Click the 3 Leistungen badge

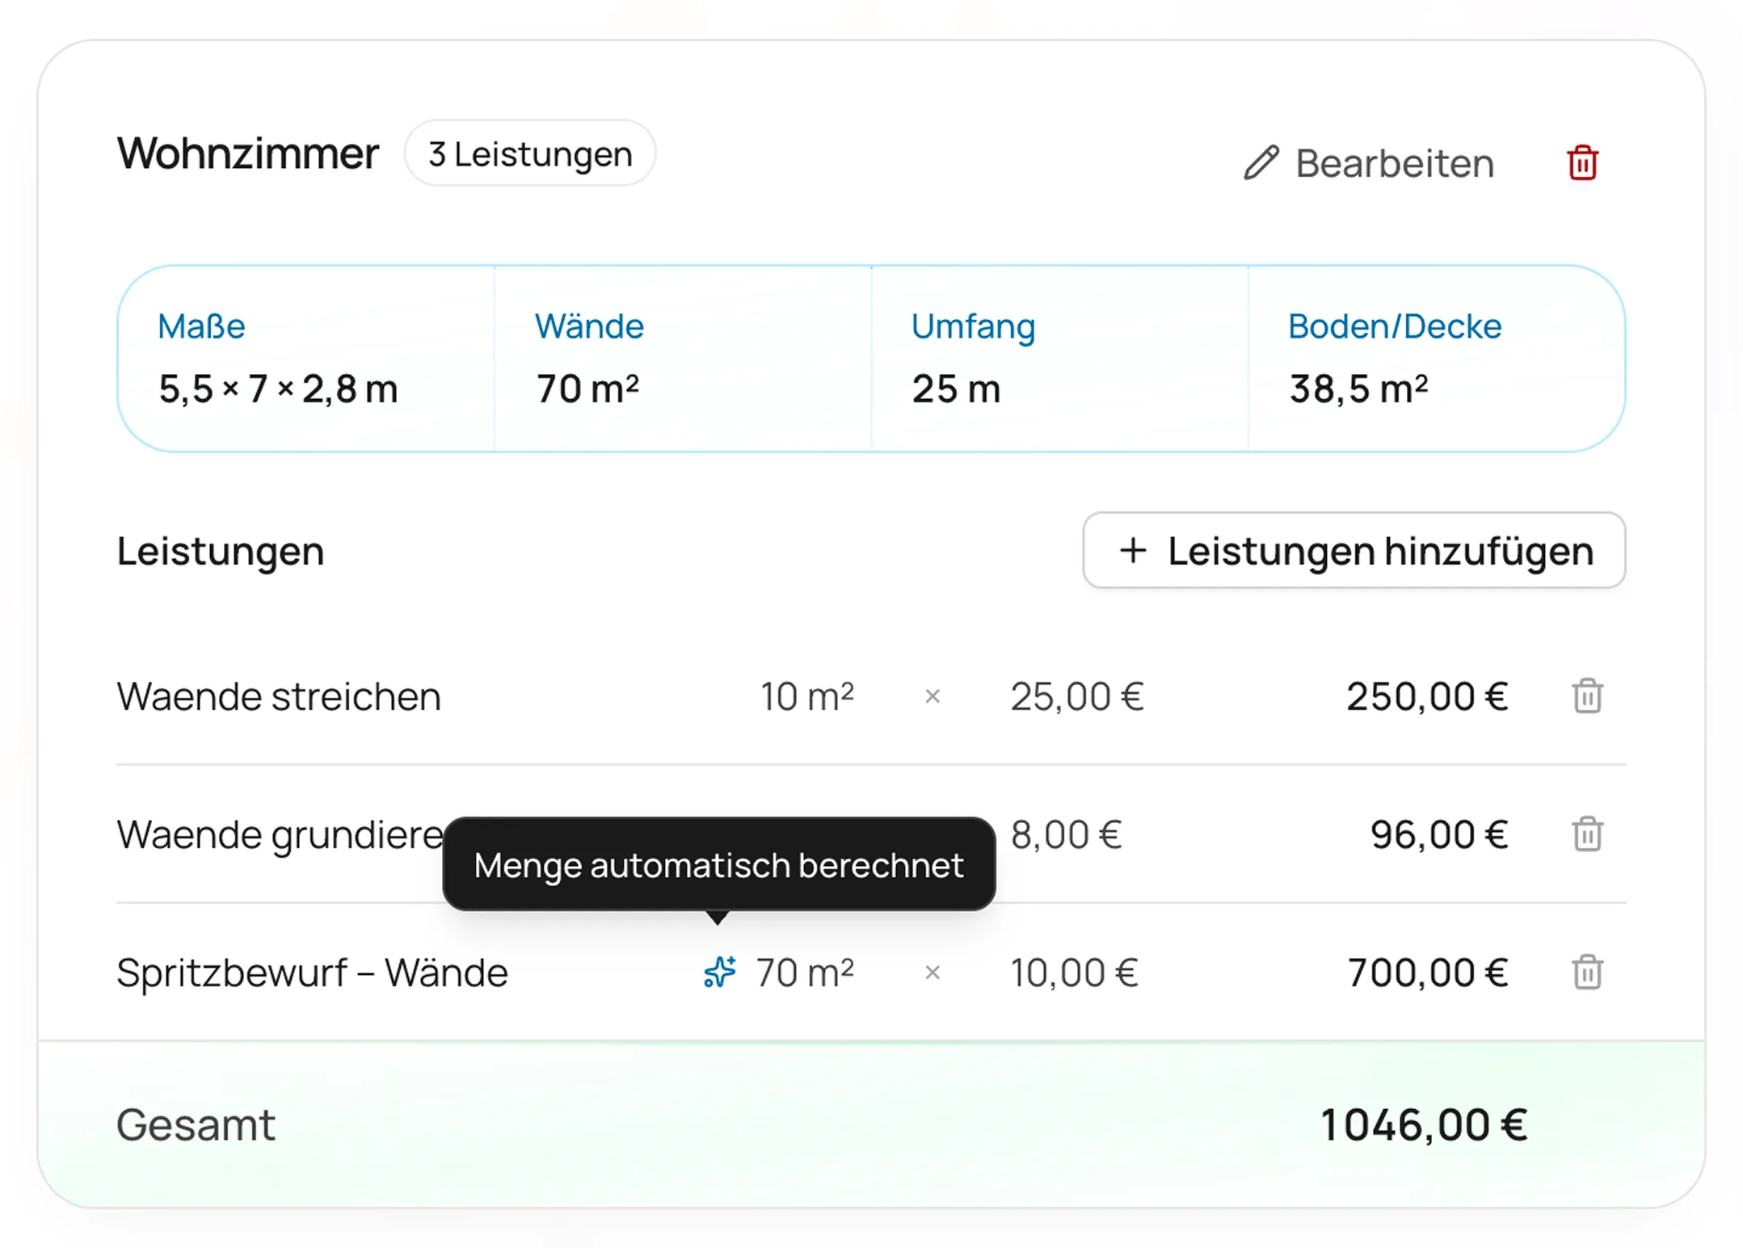[530, 153]
